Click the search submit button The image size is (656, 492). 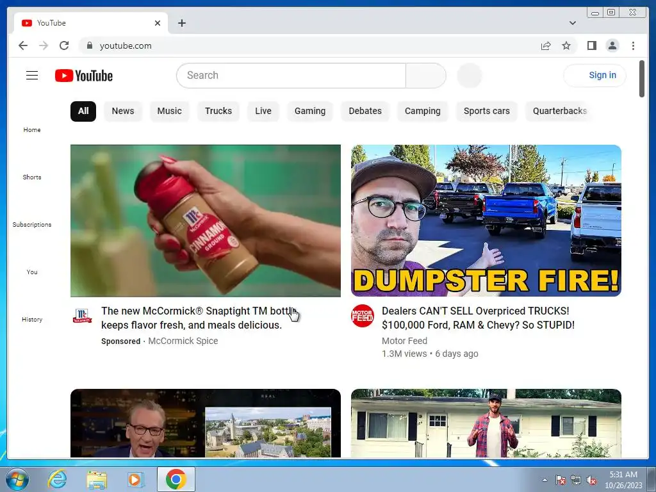point(426,76)
